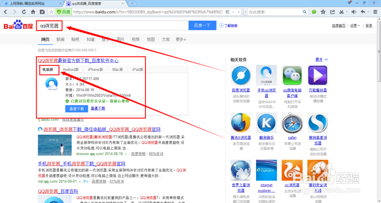Bookmark this page with the address bar star
This screenshot has height=203, width=381.
tap(51, 12)
